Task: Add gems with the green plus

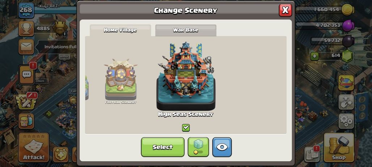Action: pos(314,56)
